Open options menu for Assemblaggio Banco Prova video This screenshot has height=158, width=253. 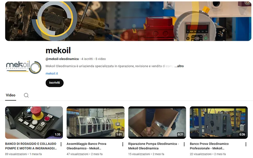tap(123, 144)
